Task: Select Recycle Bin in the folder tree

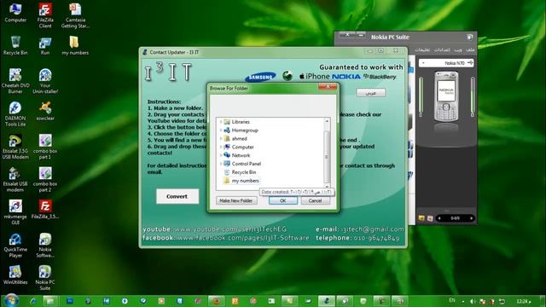Action: [x=243, y=172]
